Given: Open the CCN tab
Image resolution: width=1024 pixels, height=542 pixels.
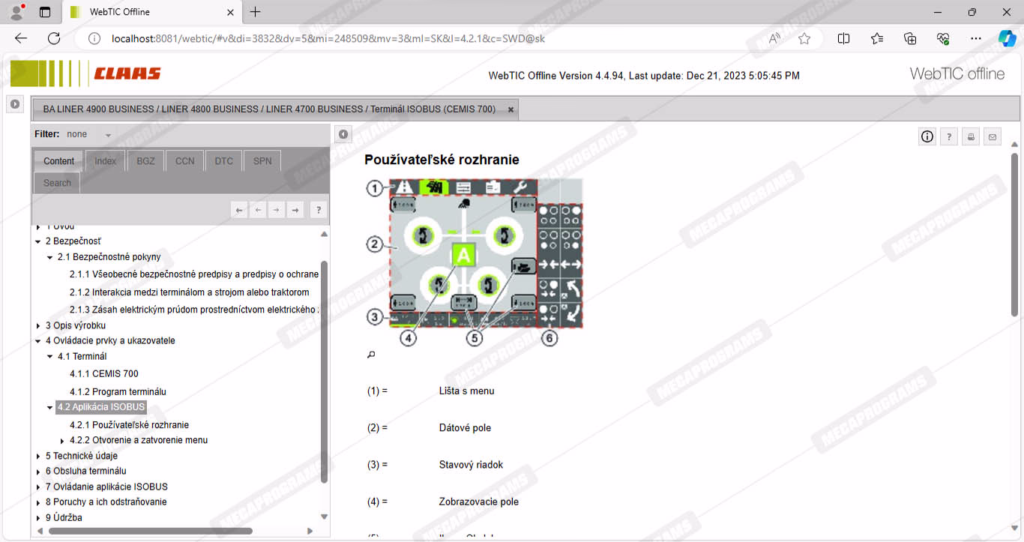Looking at the screenshot, I should tap(184, 161).
